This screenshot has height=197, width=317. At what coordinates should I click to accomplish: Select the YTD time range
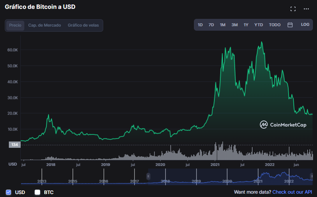259,25
